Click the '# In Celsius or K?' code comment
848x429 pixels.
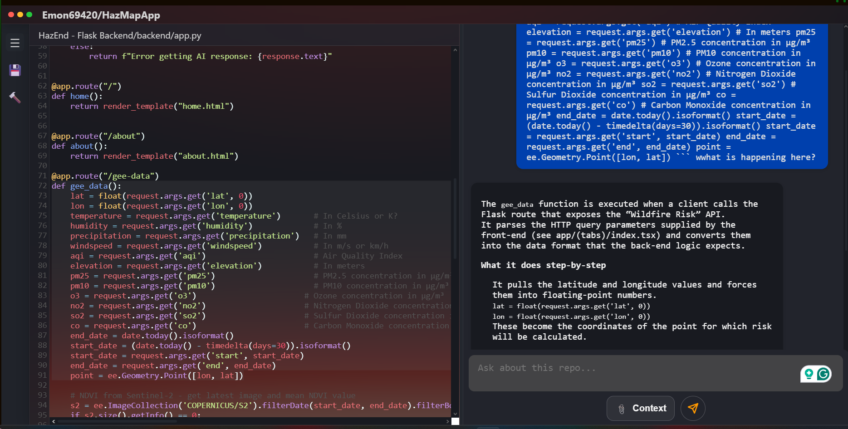click(x=356, y=216)
